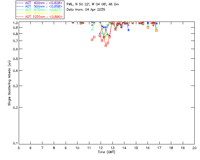This screenshot has width=200, height=160.
Task: Click the x-axis tick label 10
Action: (77, 148)
